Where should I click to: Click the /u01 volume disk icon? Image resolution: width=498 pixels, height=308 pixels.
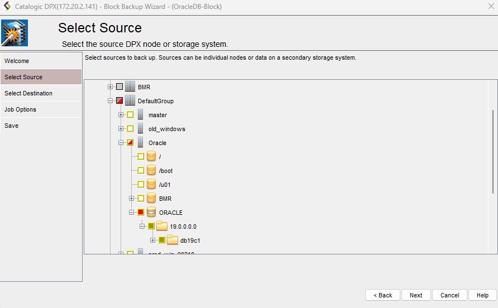tap(151, 185)
